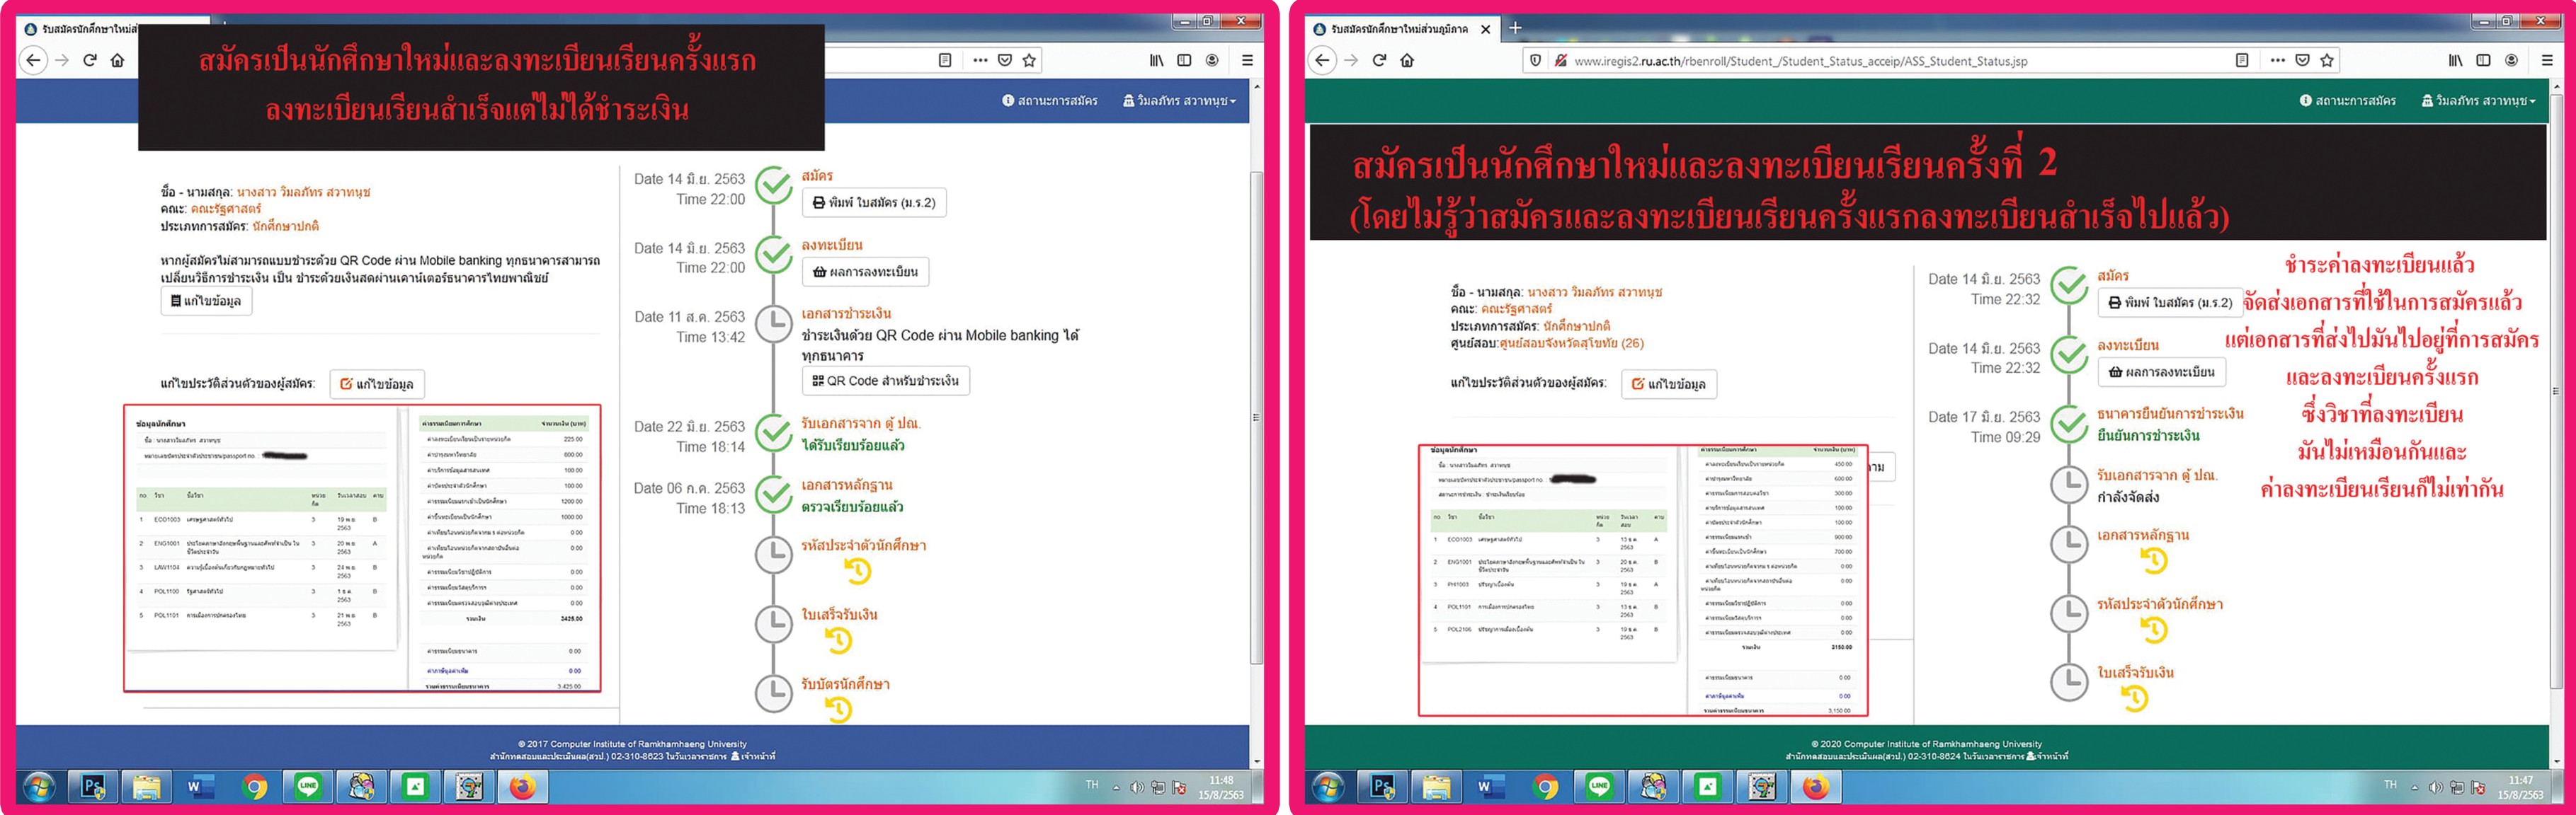Save to Pocket in the right browser window
Image resolution: width=2576 pixels, height=815 pixels.
2302,61
